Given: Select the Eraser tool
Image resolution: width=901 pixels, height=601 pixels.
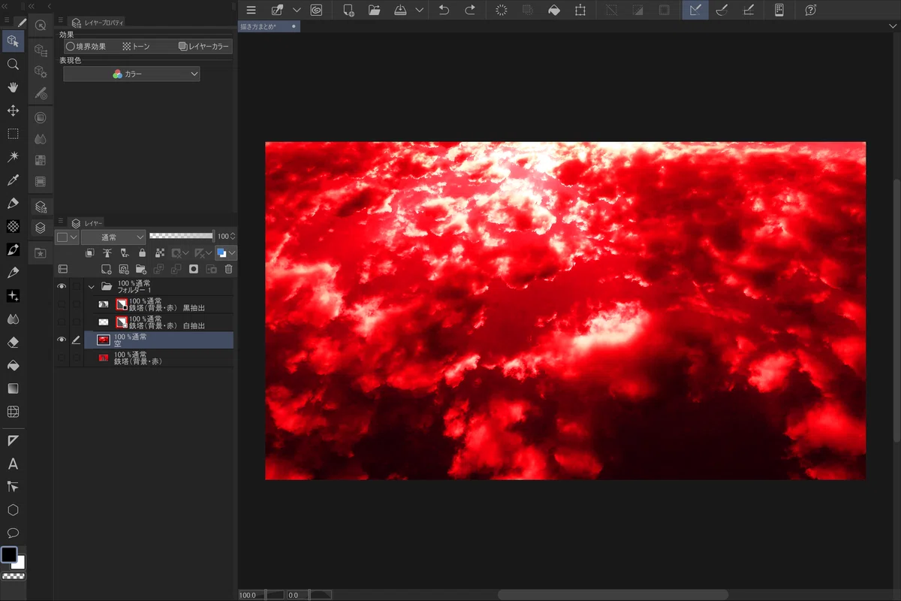Looking at the screenshot, I should click(13, 343).
